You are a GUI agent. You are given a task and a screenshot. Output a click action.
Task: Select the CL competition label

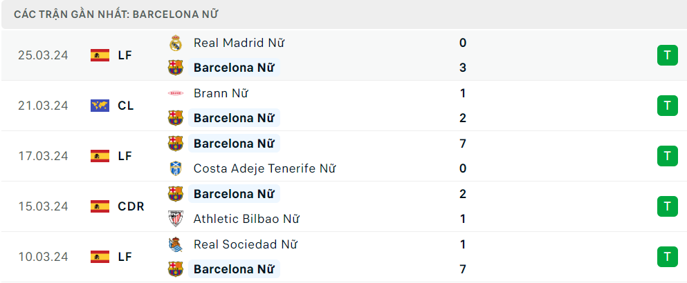click(126, 106)
